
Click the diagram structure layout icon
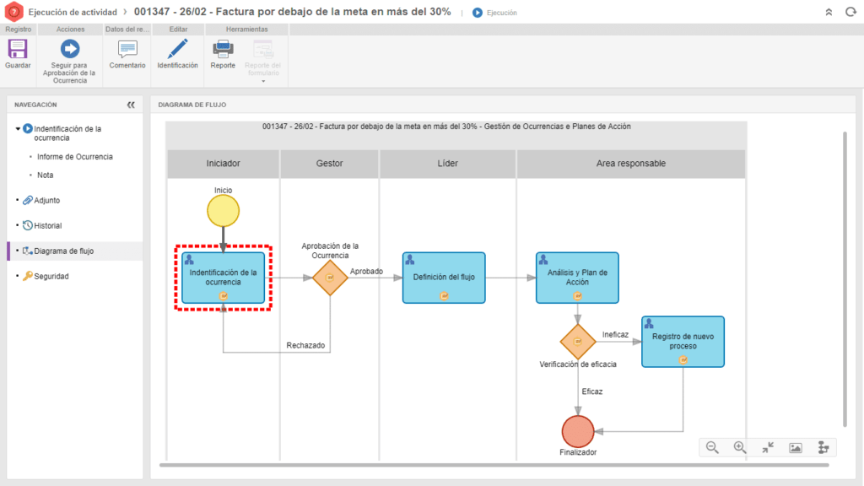point(823,448)
